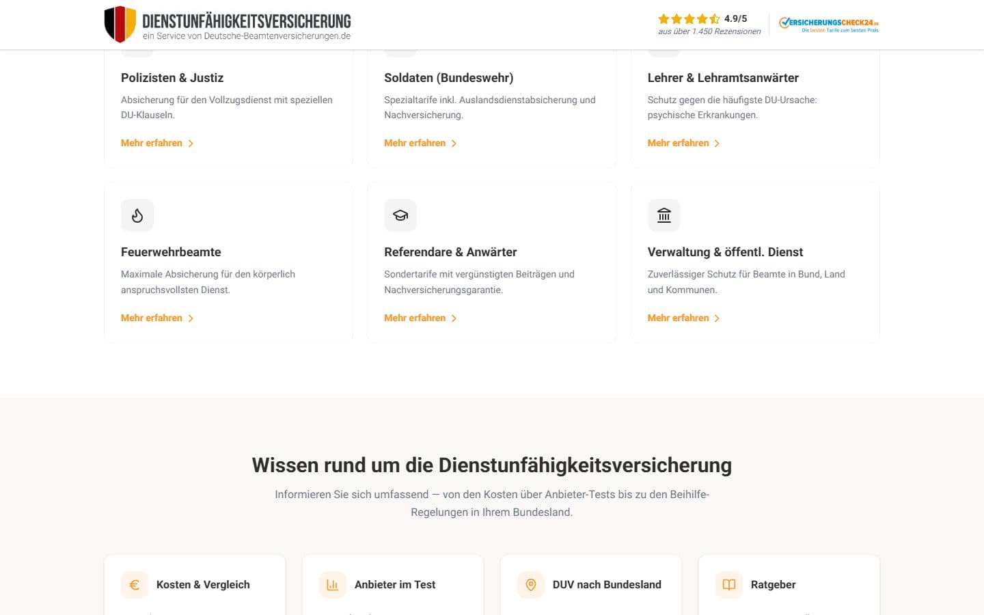Open Mehr erfahren under Lehrer & Lehramtsanwärter
This screenshot has width=984, height=615.
(x=683, y=143)
